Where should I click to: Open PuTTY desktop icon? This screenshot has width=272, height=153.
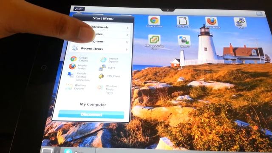[241, 23]
